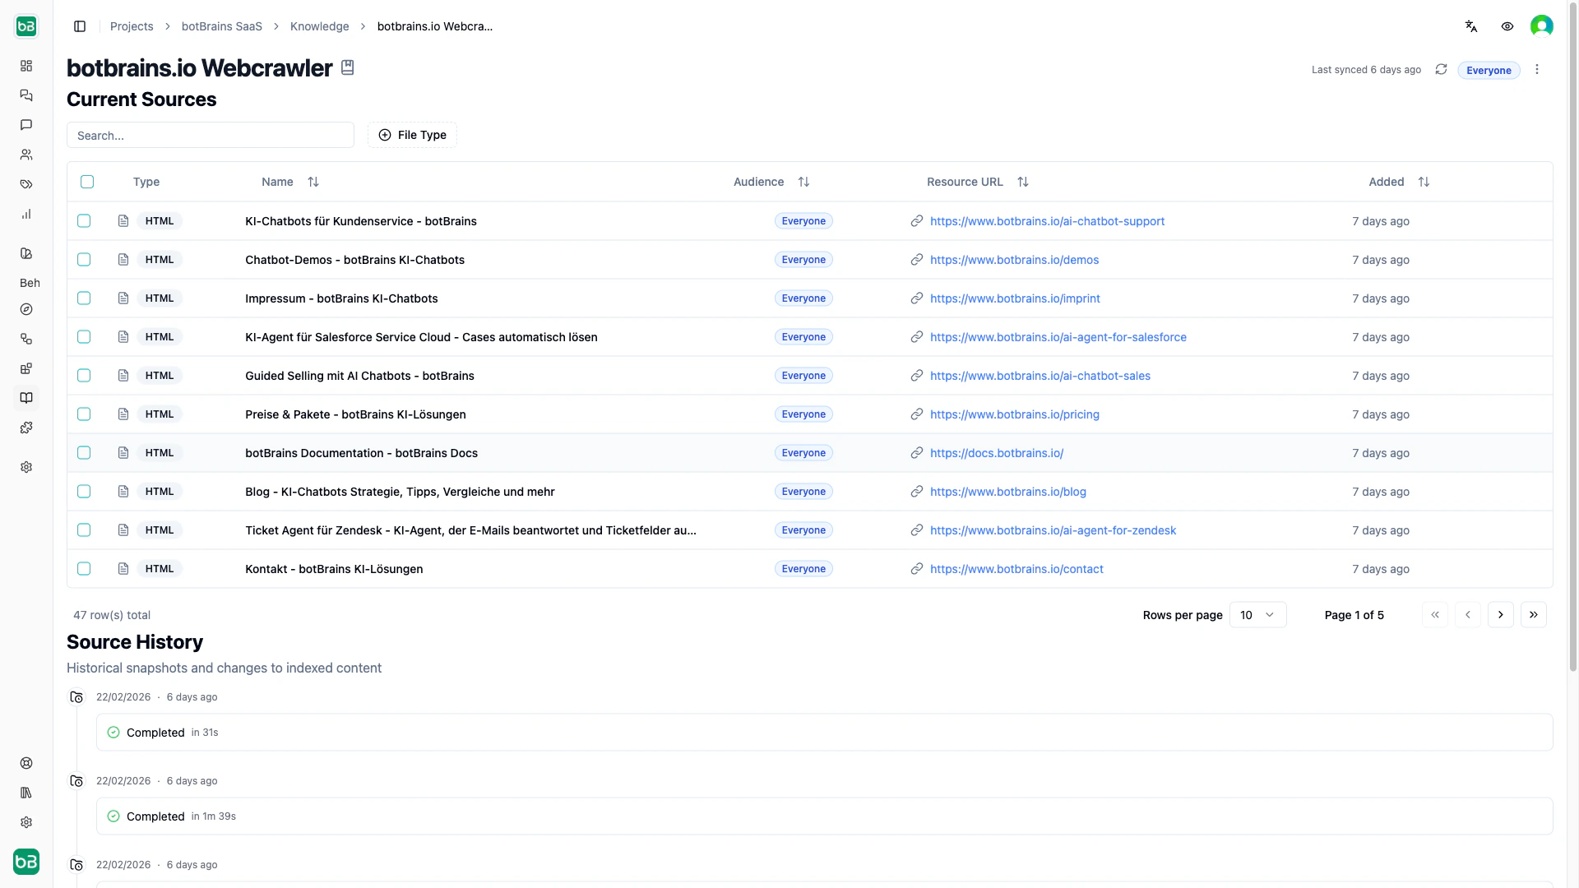Open the File Type filter
The height and width of the screenshot is (888, 1579).
click(412, 135)
